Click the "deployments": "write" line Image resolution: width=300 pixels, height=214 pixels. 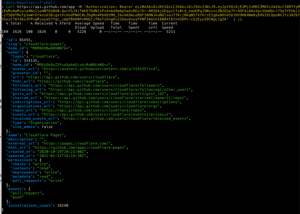coord(36,173)
